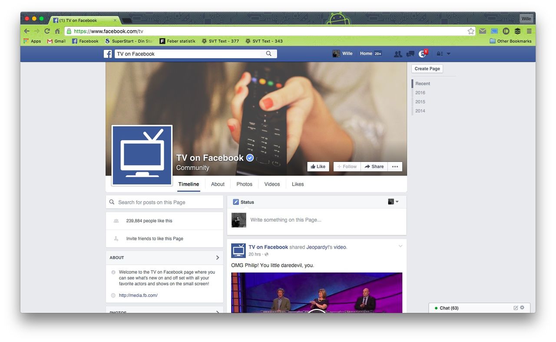Click 239,884 people like this

149,221
